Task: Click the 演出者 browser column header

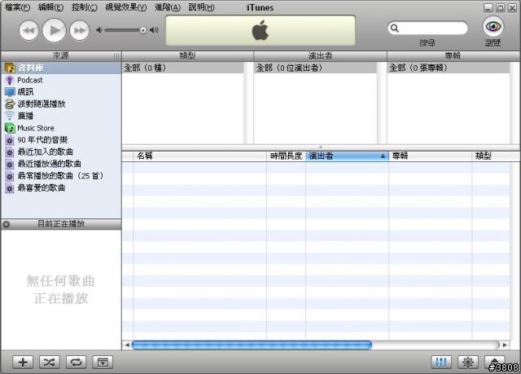Action: (x=320, y=56)
